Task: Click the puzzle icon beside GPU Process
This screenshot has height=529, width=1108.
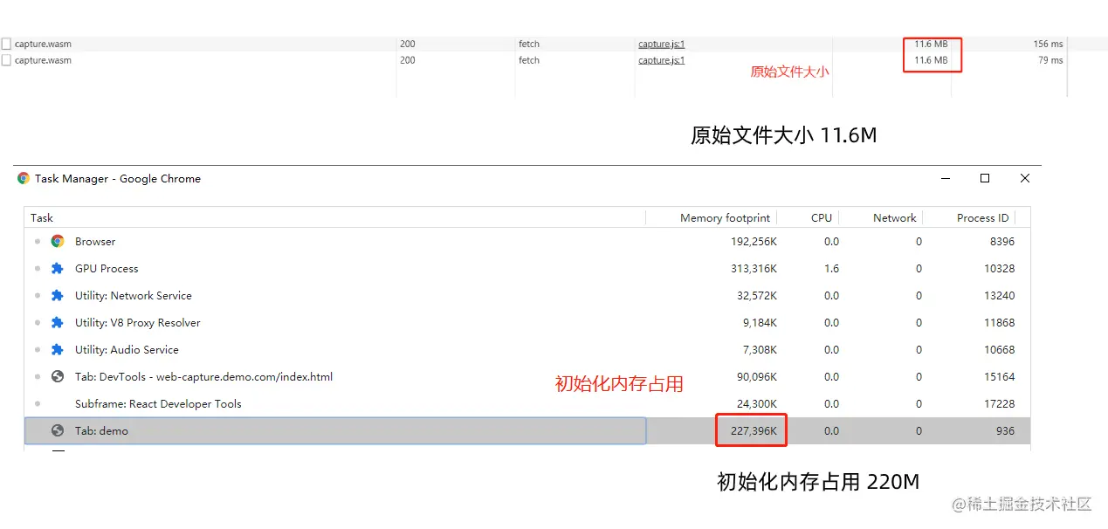Action: coord(58,269)
